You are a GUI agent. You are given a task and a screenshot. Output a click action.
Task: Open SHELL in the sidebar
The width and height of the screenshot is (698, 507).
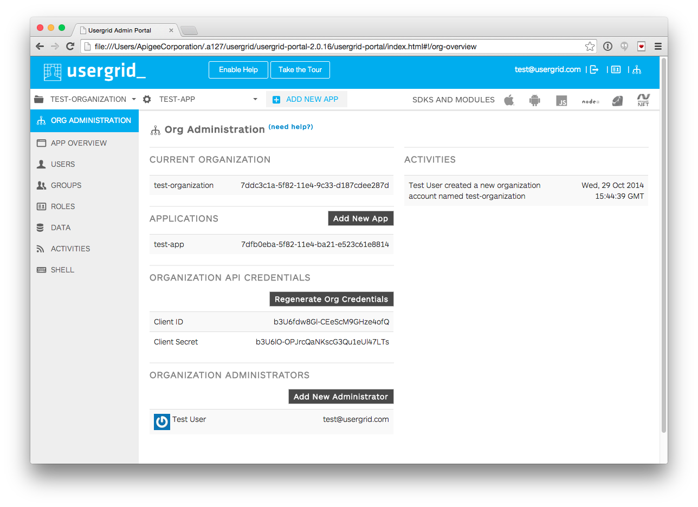[85, 270]
